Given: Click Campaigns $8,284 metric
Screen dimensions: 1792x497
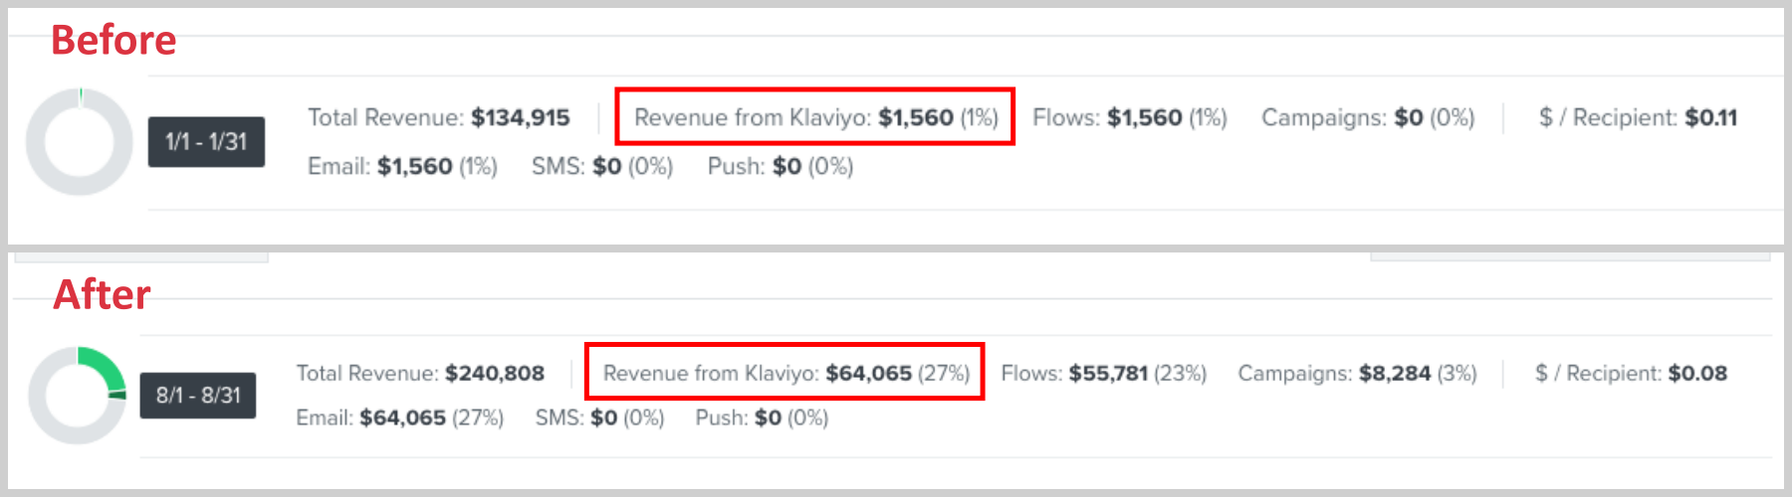Looking at the screenshot, I should point(1357,373).
